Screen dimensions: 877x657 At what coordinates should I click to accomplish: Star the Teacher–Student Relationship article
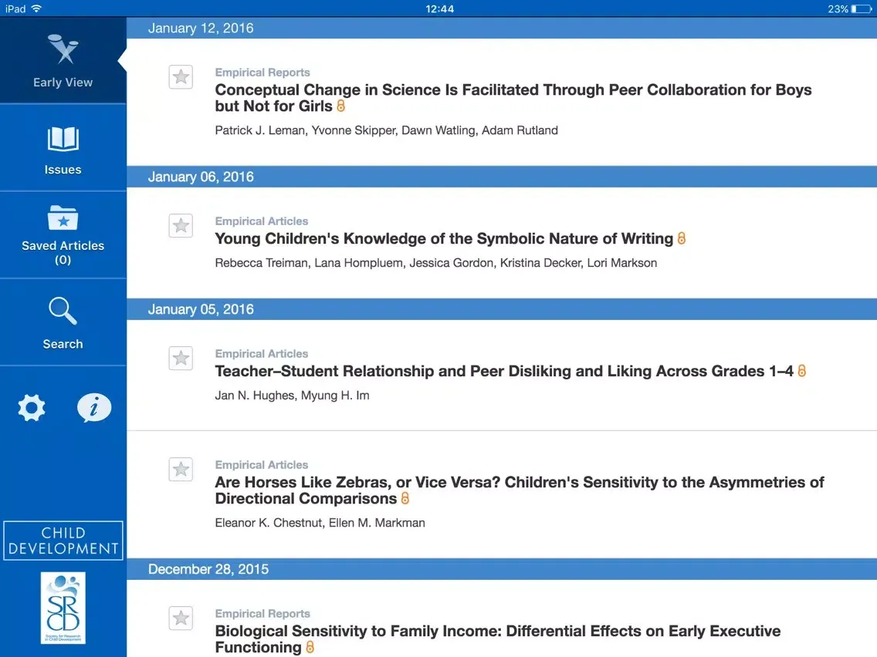181,358
